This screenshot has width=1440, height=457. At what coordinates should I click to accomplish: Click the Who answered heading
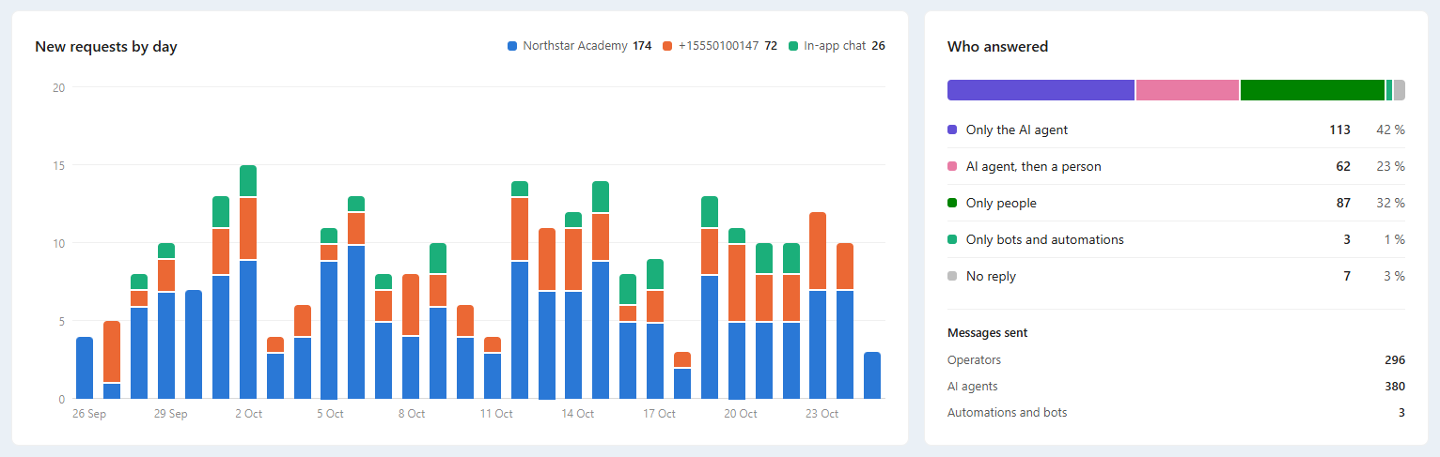(997, 46)
